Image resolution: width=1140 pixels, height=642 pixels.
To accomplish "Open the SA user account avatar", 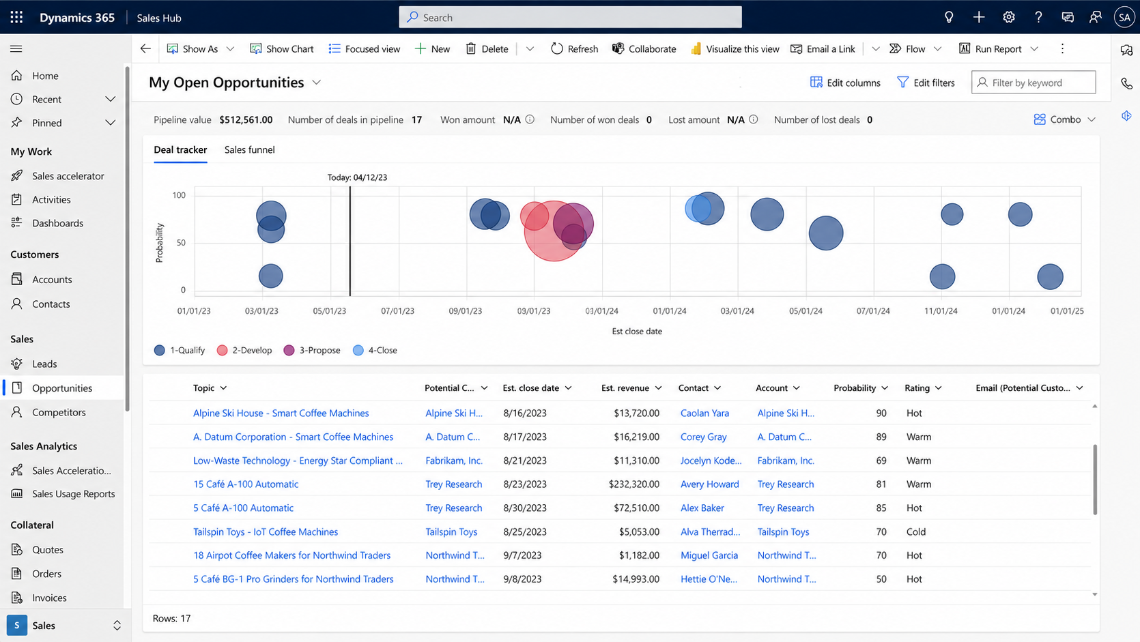I will click(1124, 17).
